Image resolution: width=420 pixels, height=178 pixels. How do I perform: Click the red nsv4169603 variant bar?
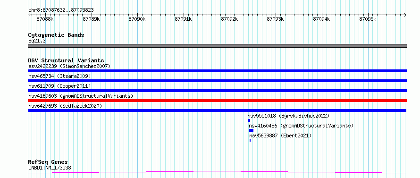click(217, 101)
